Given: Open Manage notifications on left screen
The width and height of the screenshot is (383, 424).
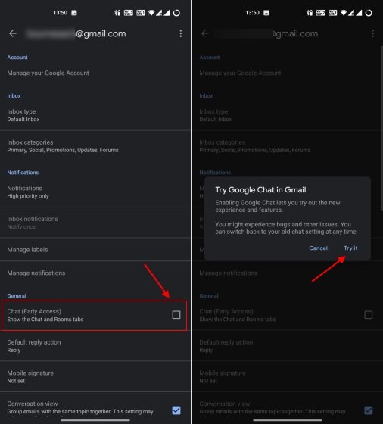Looking at the screenshot, I should (x=95, y=273).
